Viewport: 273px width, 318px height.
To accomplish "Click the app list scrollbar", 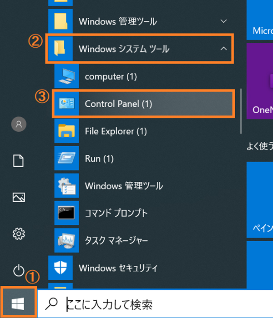I will click(x=241, y=114).
